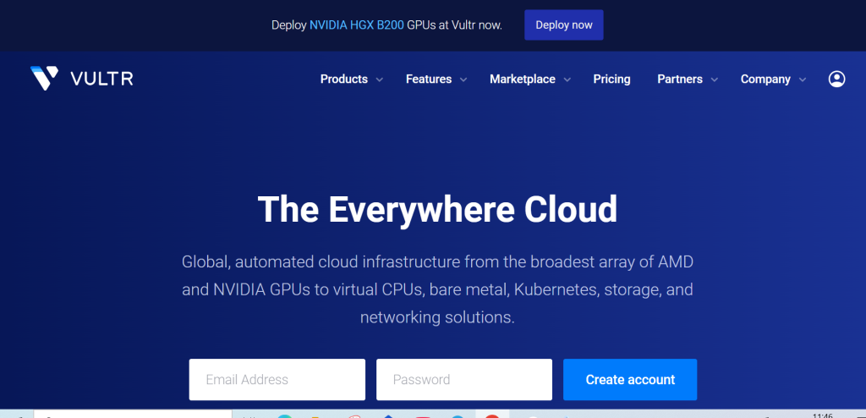
Task: Expand the Partners dropdown chevron
Action: click(x=714, y=80)
